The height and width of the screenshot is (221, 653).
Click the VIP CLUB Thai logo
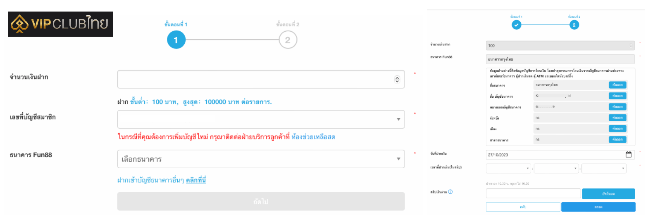click(x=60, y=24)
